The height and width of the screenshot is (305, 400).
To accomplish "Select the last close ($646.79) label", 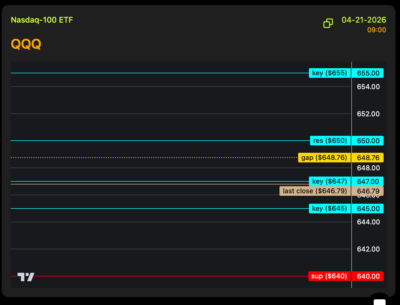I will pyautogui.click(x=315, y=191).
